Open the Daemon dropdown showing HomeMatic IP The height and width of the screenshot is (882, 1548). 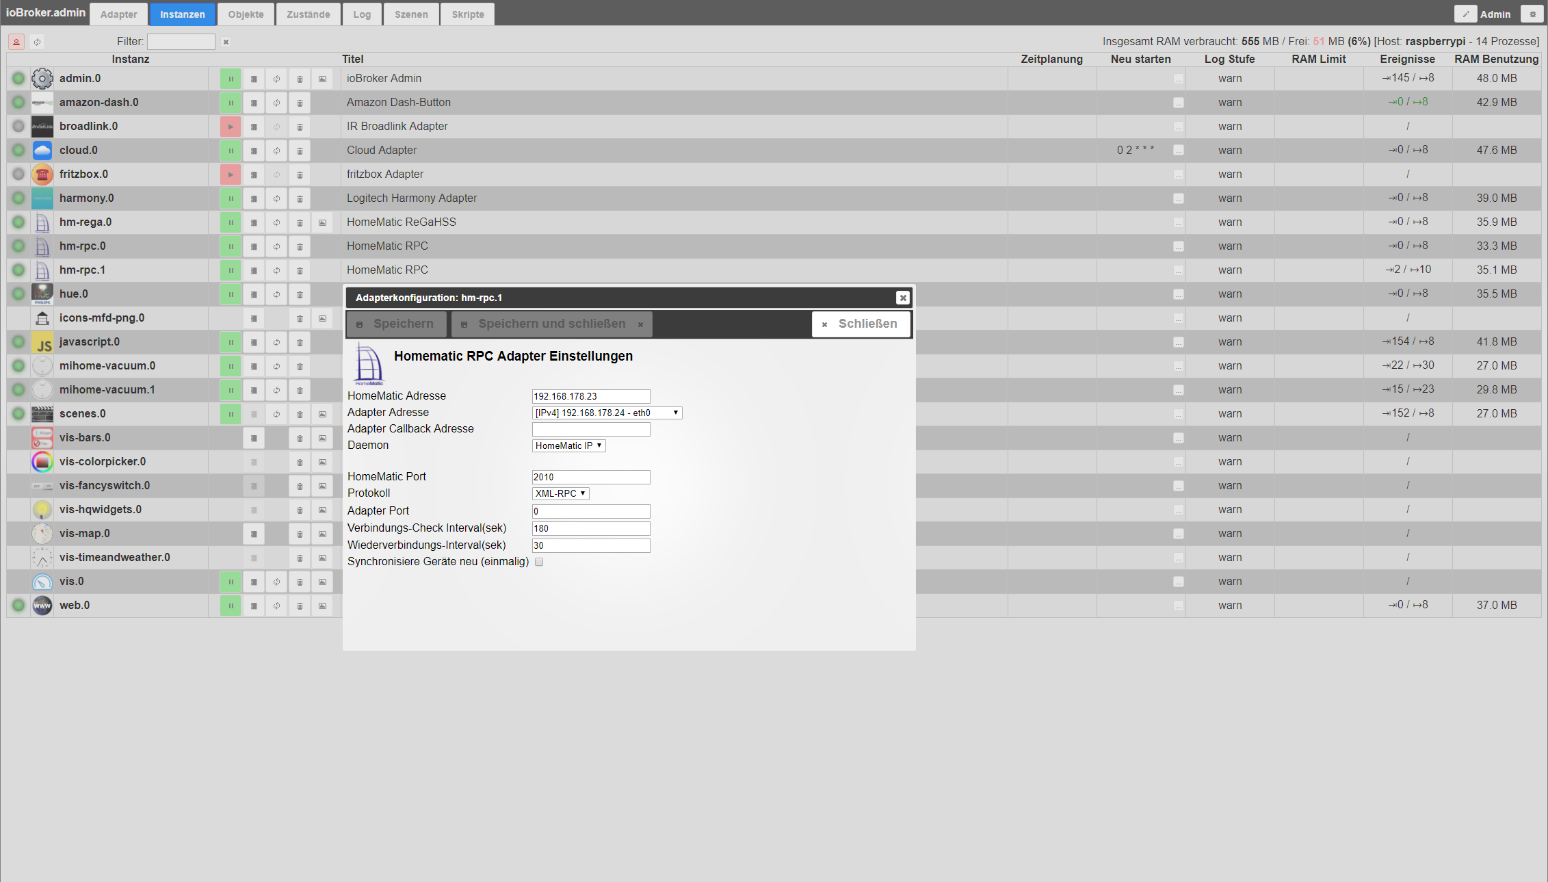tap(568, 445)
